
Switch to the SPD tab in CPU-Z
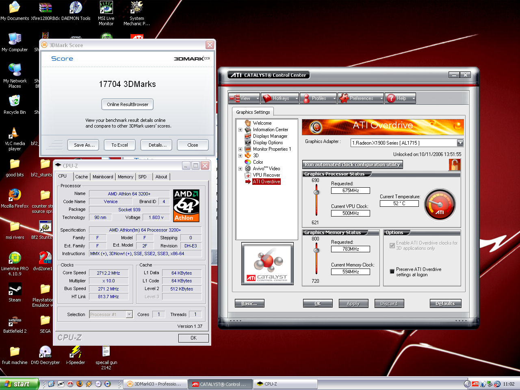tap(142, 177)
